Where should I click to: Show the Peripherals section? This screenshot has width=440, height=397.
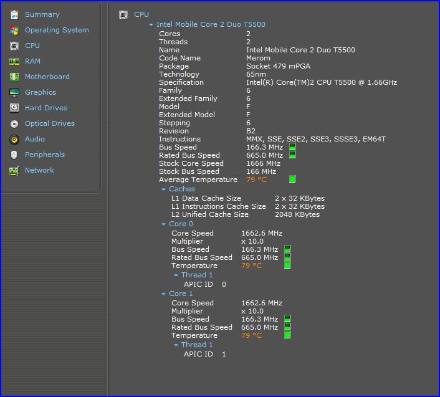pyautogui.click(x=45, y=155)
